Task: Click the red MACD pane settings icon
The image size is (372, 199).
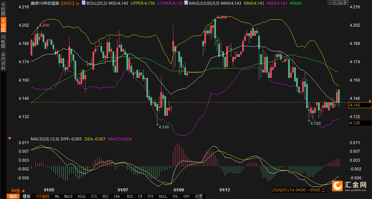Action: coord(10,138)
